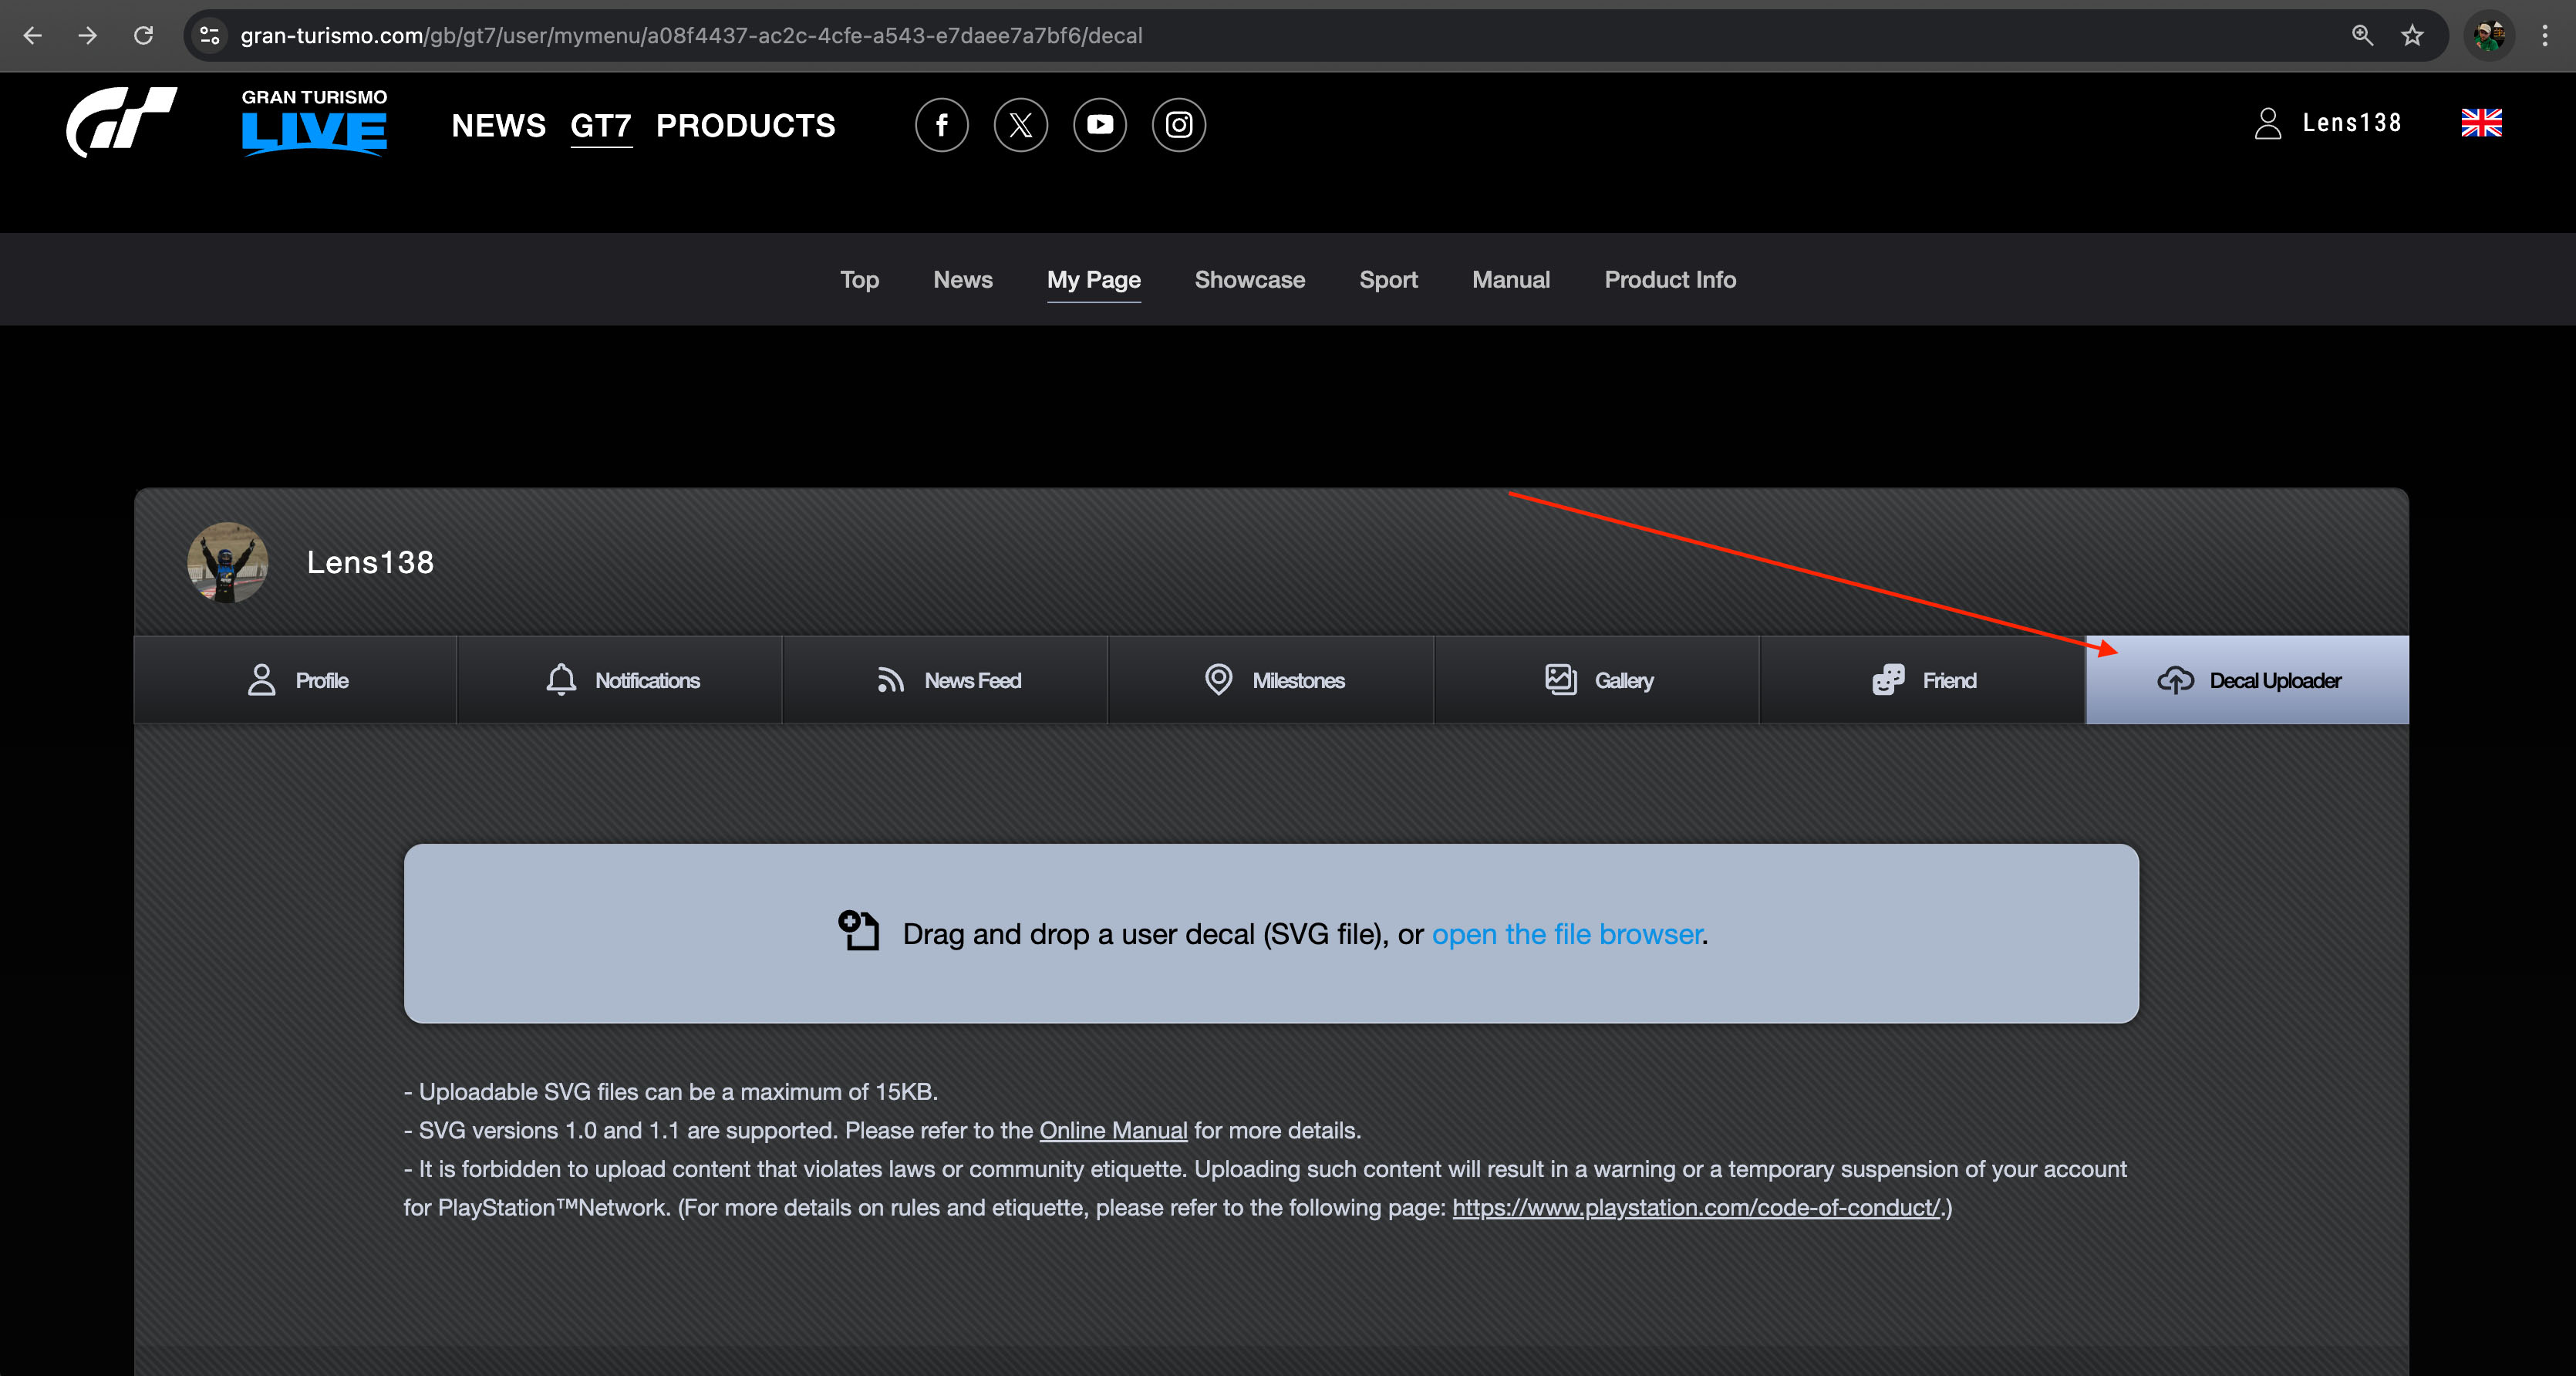Open the Manual nav item

pos(1511,280)
